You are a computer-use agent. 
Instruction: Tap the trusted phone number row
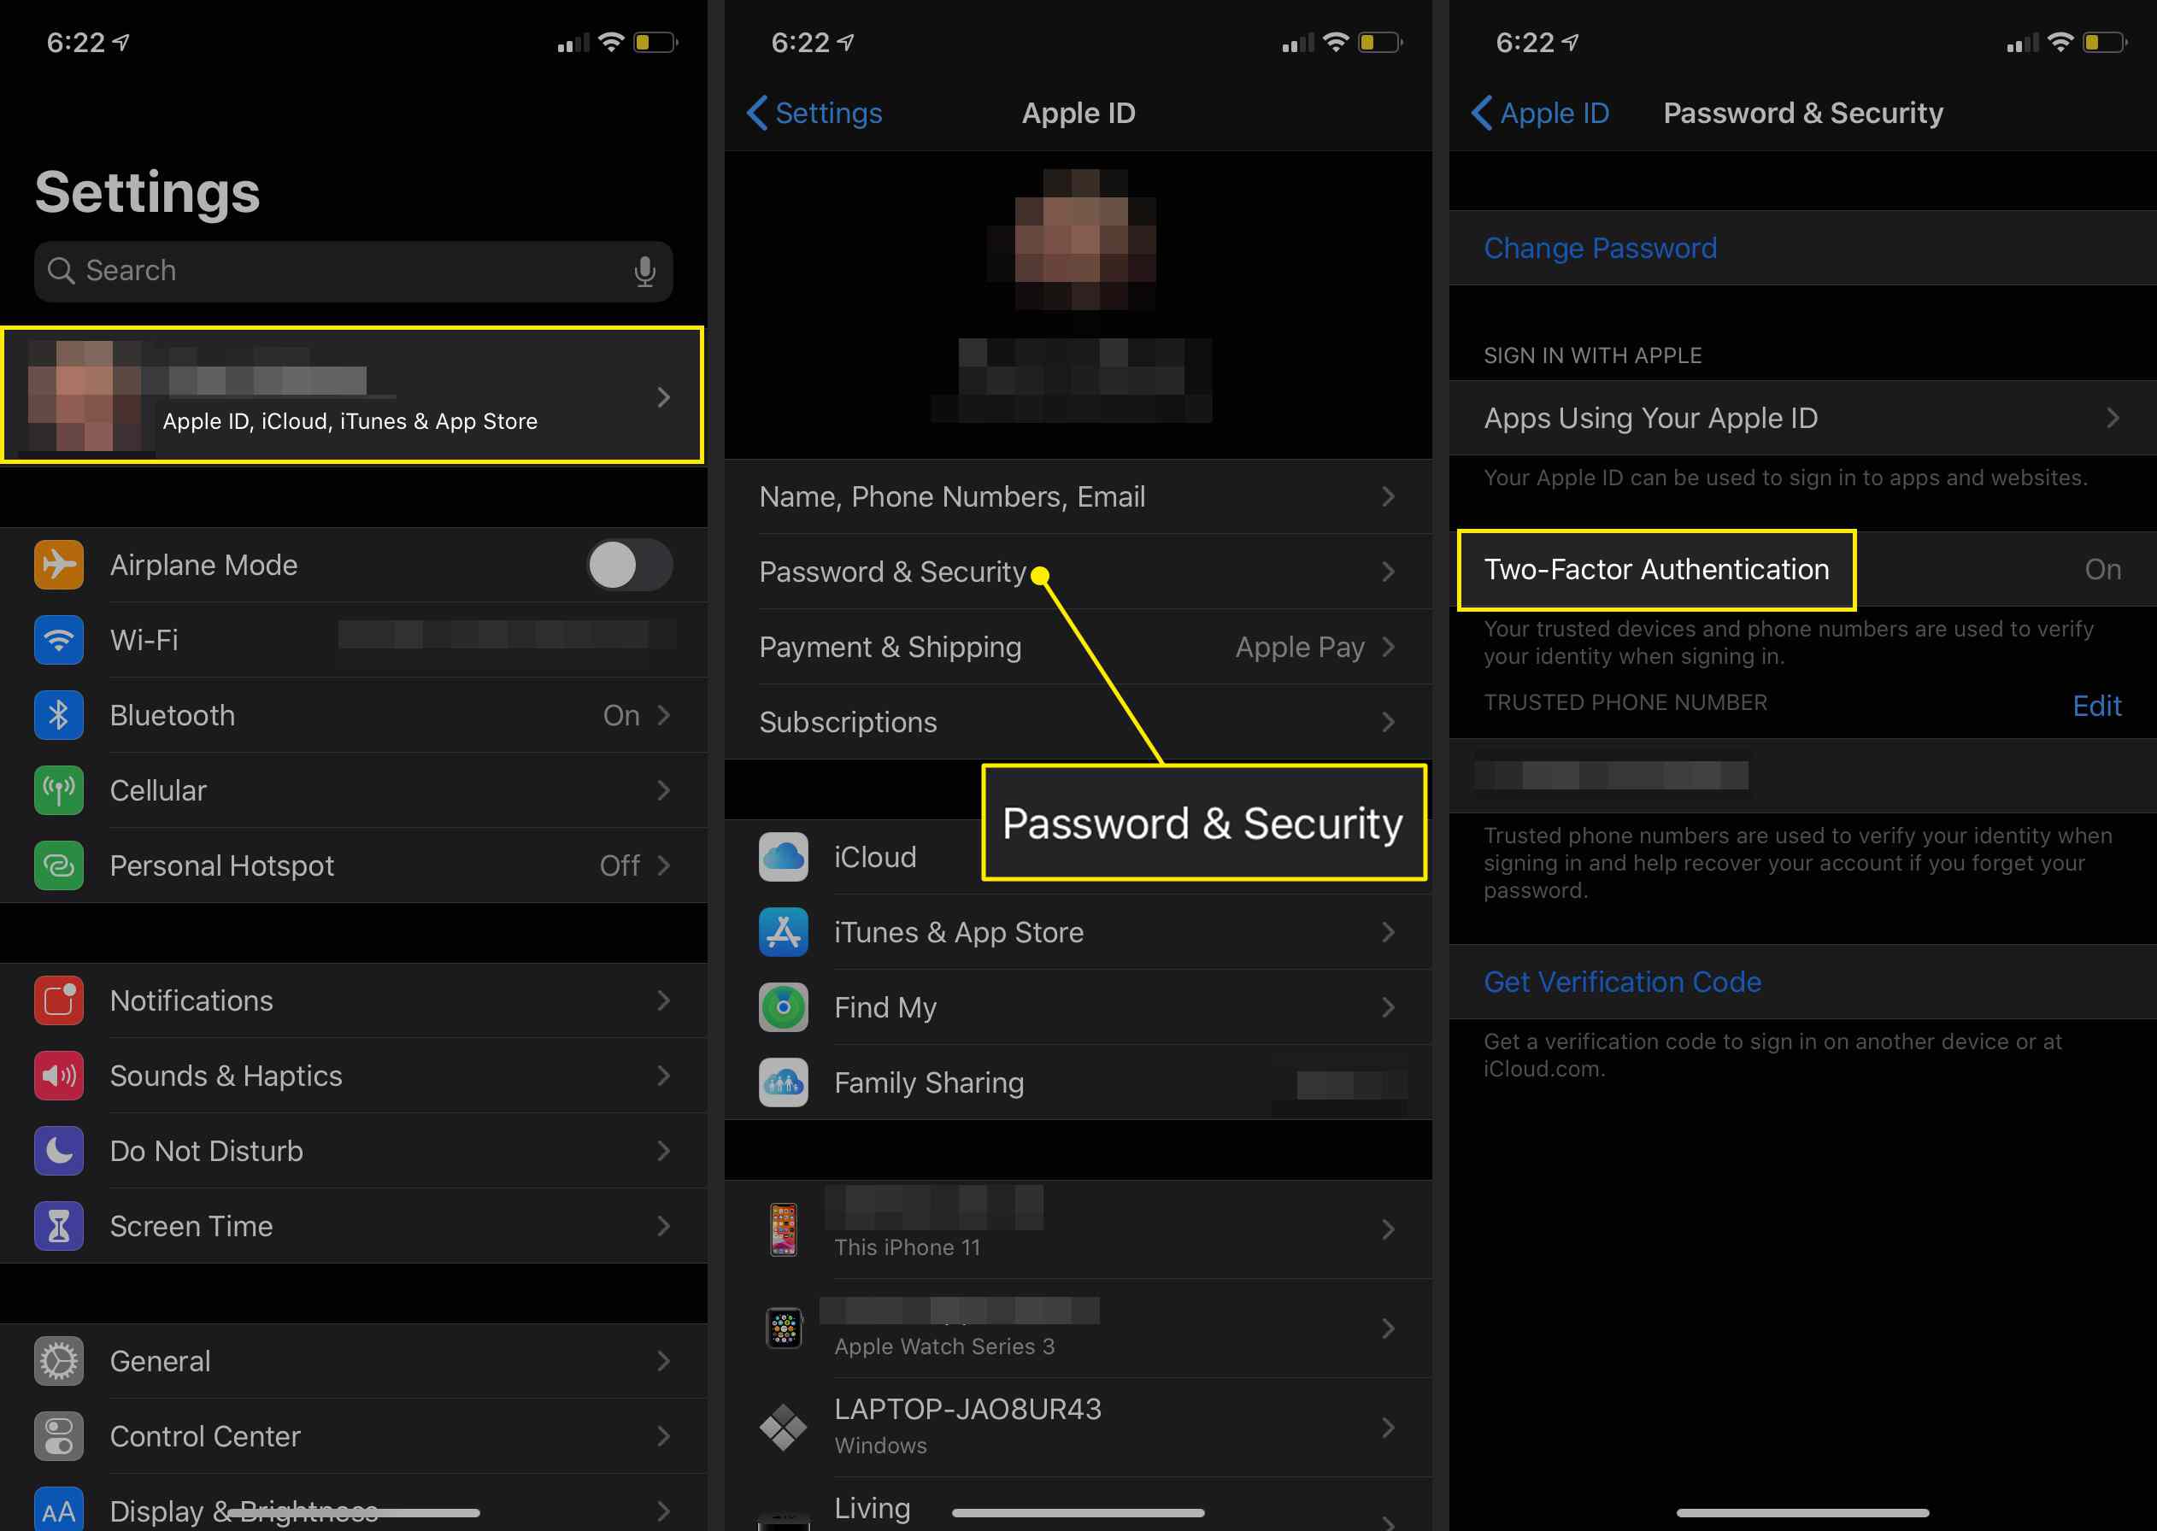click(x=1802, y=775)
